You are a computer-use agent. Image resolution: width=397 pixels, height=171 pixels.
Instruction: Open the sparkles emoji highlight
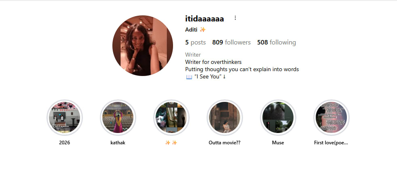[x=171, y=117]
